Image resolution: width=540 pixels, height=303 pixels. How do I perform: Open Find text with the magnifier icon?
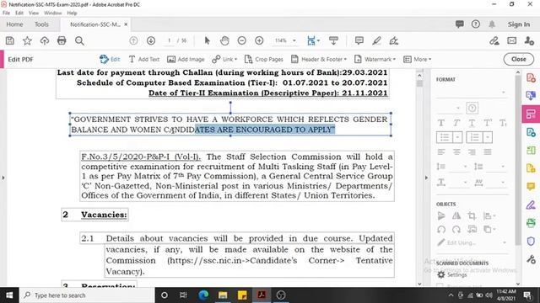79,41
